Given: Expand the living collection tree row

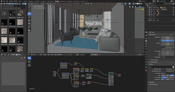Looking at the screenshot, I should click(147, 11).
